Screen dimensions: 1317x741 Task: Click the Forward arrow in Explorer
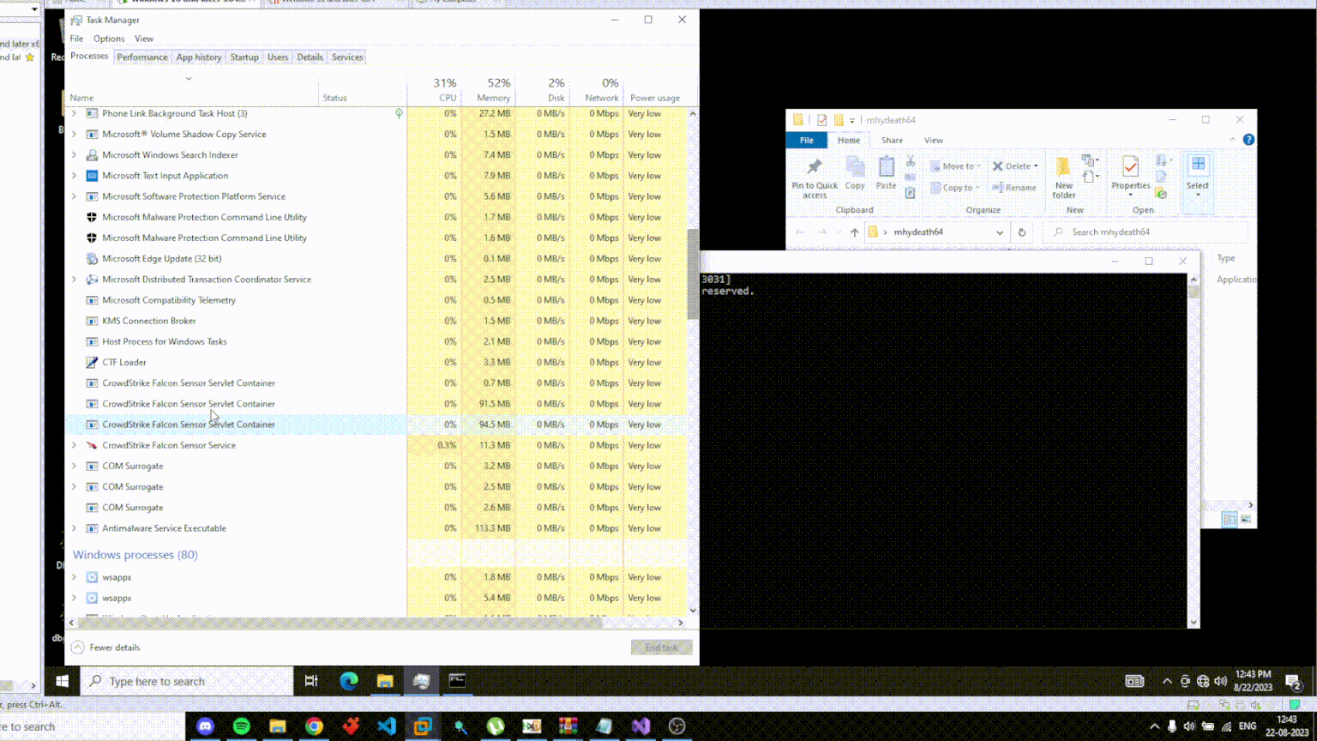tap(822, 232)
